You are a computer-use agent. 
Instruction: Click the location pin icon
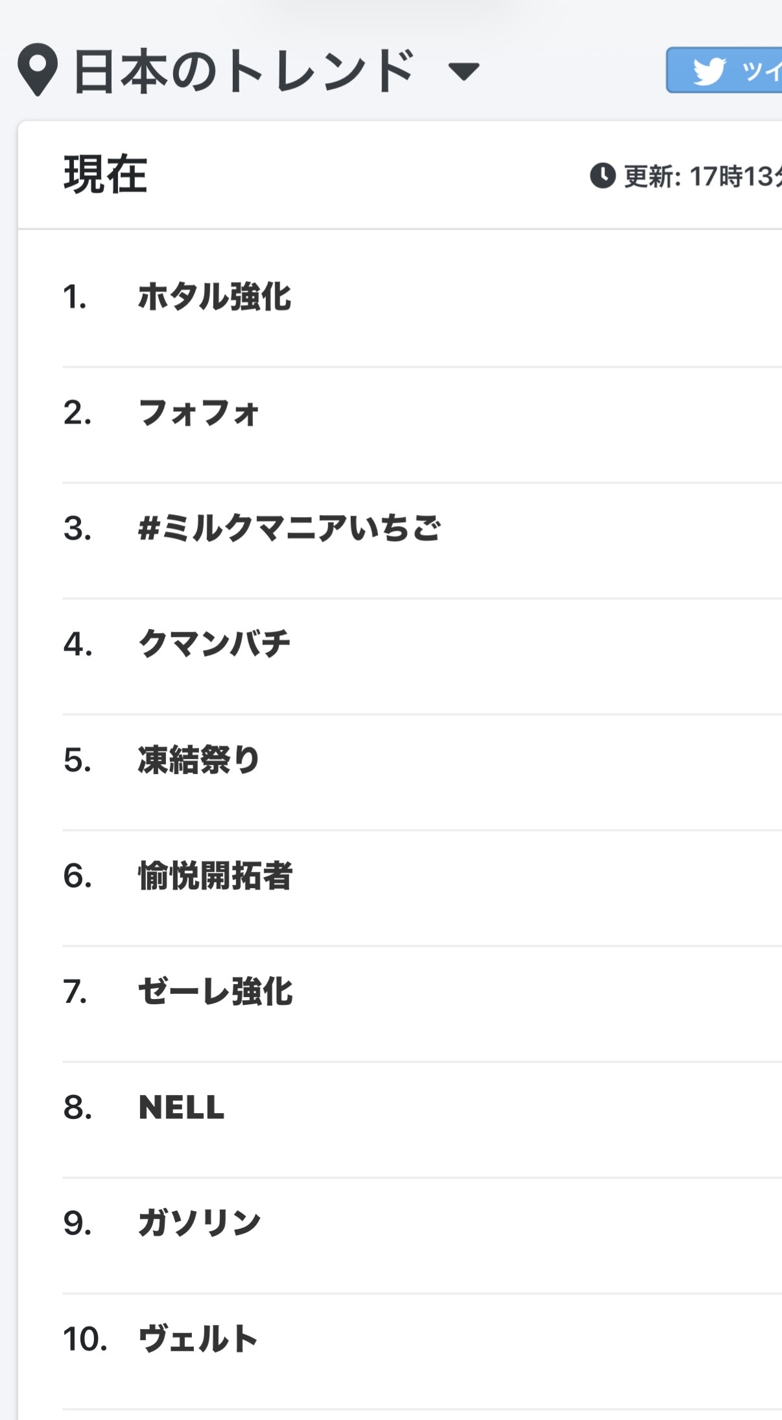(38, 69)
